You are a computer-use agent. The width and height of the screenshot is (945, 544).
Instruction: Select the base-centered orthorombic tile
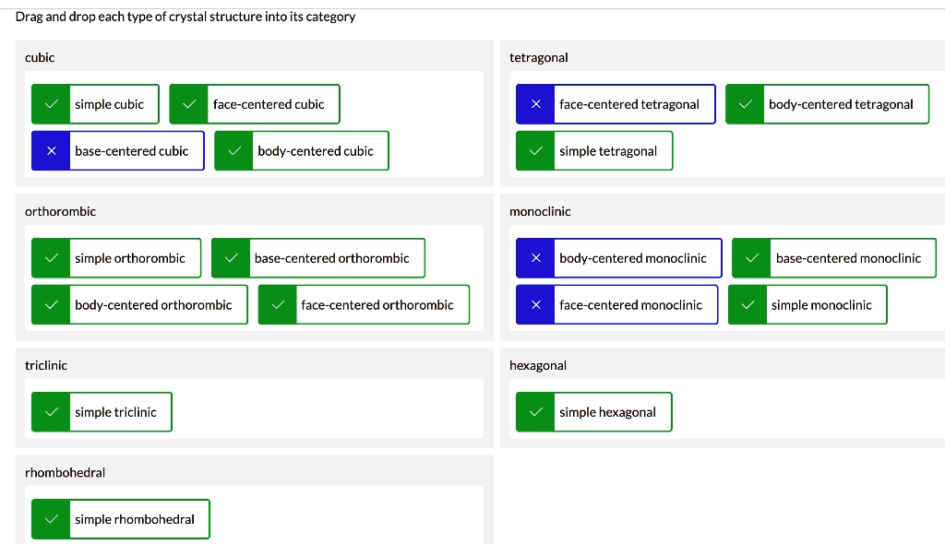pos(318,258)
